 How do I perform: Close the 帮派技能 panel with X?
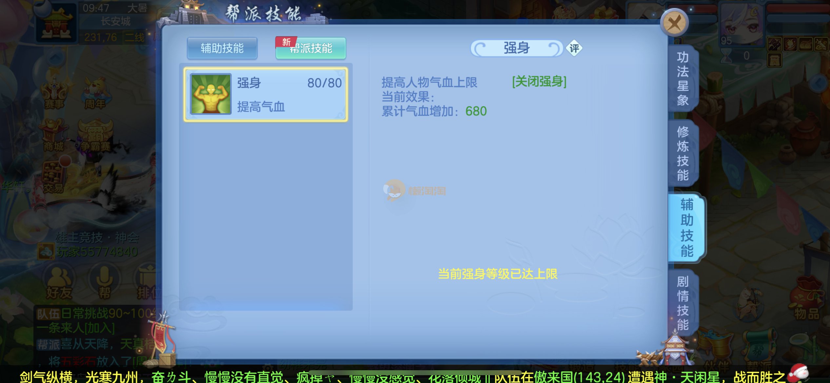click(674, 23)
